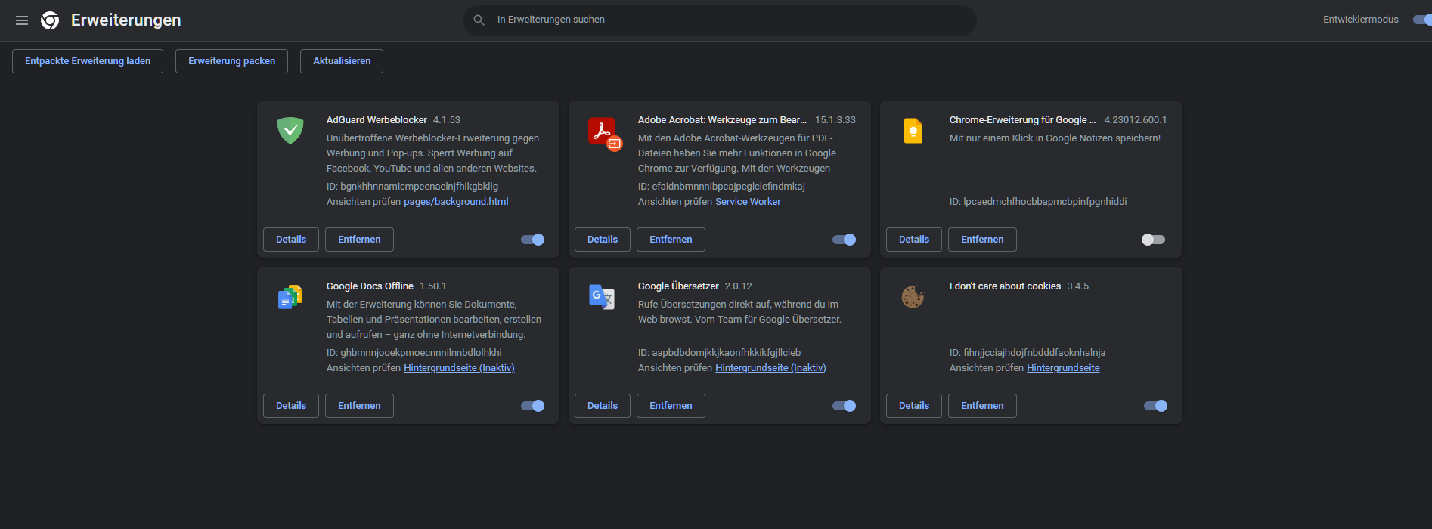Open AdGuard pages/background.html link
1432x529 pixels.
click(x=456, y=202)
